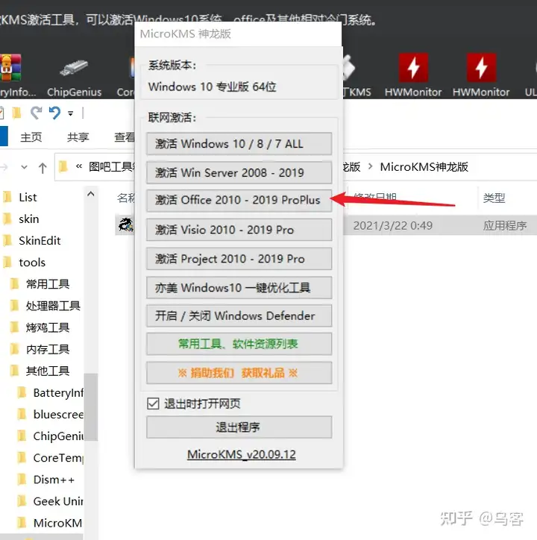Select the skin folder in tree
Screen dimensions: 537x540
click(x=29, y=219)
